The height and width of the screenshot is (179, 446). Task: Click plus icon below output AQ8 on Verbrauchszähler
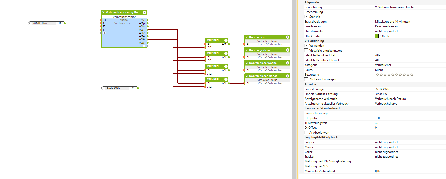(x=144, y=46)
